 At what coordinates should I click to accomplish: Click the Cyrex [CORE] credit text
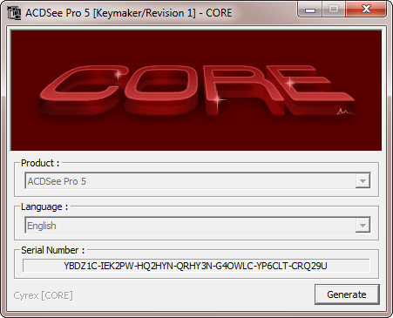(44, 295)
